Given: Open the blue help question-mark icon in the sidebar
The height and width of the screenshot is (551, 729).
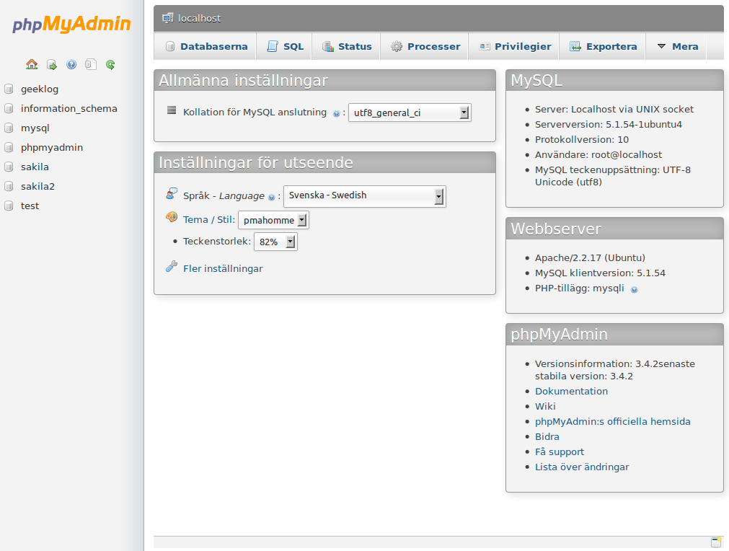Looking at the screenshot, I should (x=71, y=65).
